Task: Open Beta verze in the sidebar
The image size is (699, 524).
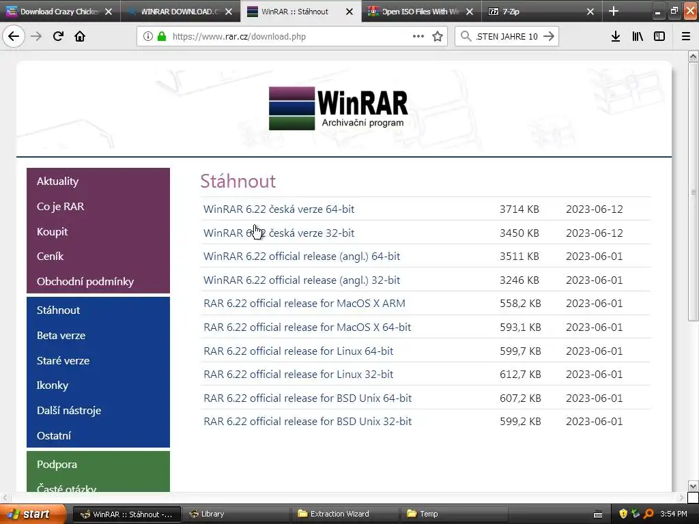Action: [61, 336]
